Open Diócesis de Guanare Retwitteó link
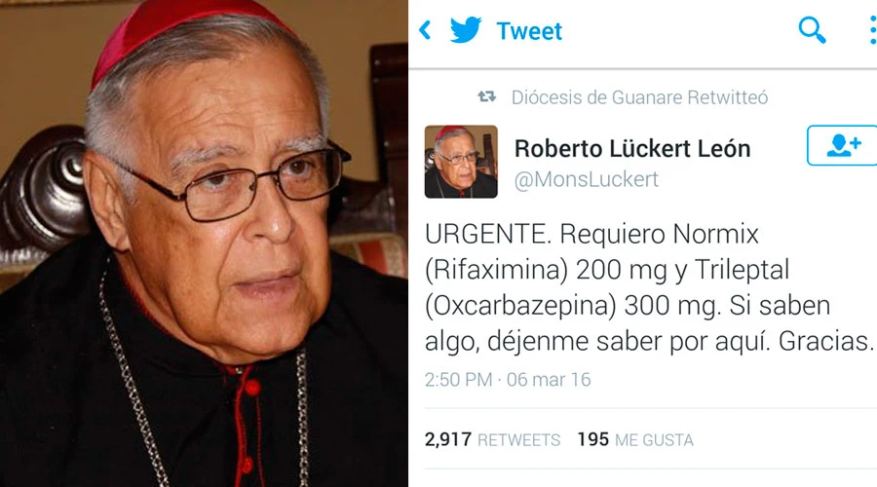This screenshot has width=877, height=487. (639, 97)
